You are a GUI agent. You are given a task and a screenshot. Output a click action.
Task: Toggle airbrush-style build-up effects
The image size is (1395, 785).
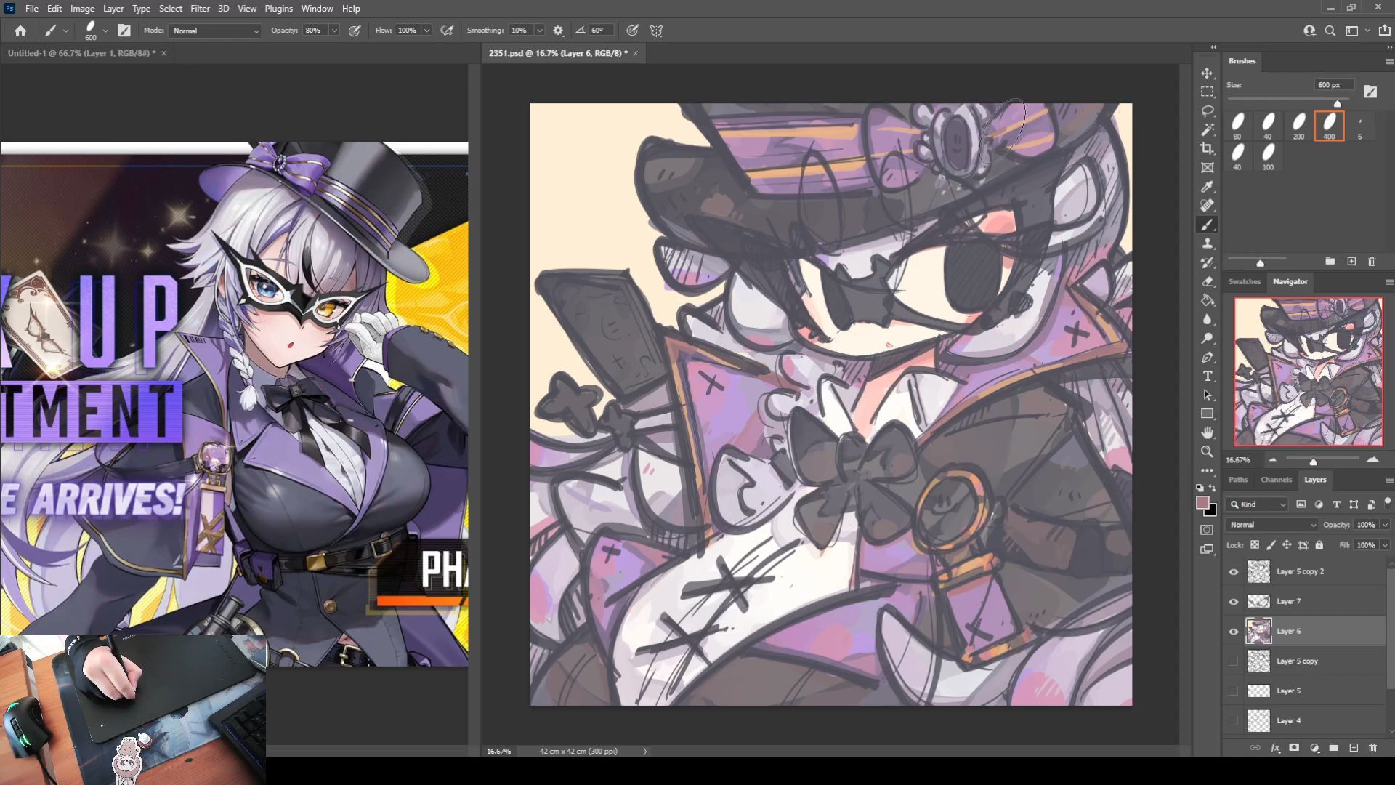pyautogui.click(x=447, y=31)
